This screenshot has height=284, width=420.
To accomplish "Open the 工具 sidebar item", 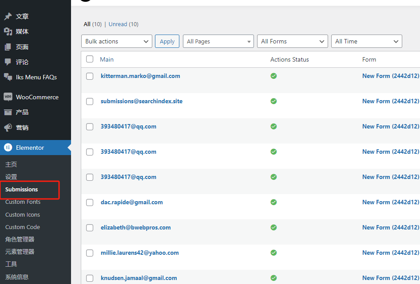I will point(11,264).
